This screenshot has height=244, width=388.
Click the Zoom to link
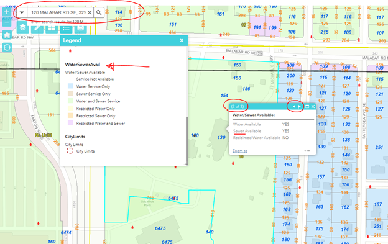[x=240, y=151]
